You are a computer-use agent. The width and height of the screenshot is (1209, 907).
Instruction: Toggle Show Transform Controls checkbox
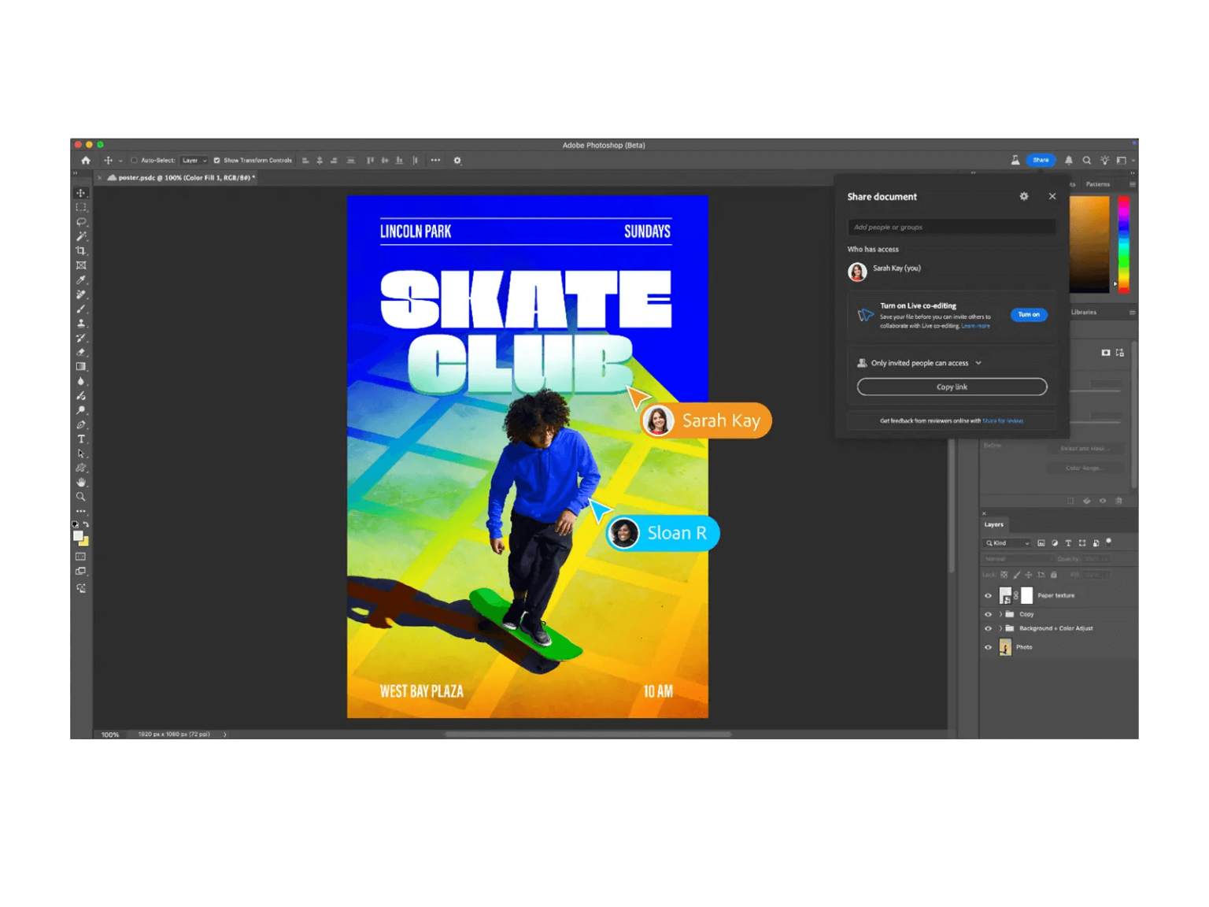click(217, 161)
